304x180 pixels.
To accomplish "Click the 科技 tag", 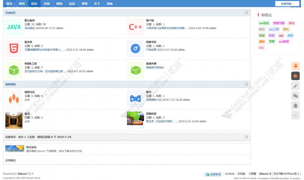I will [x=272, y=35].
